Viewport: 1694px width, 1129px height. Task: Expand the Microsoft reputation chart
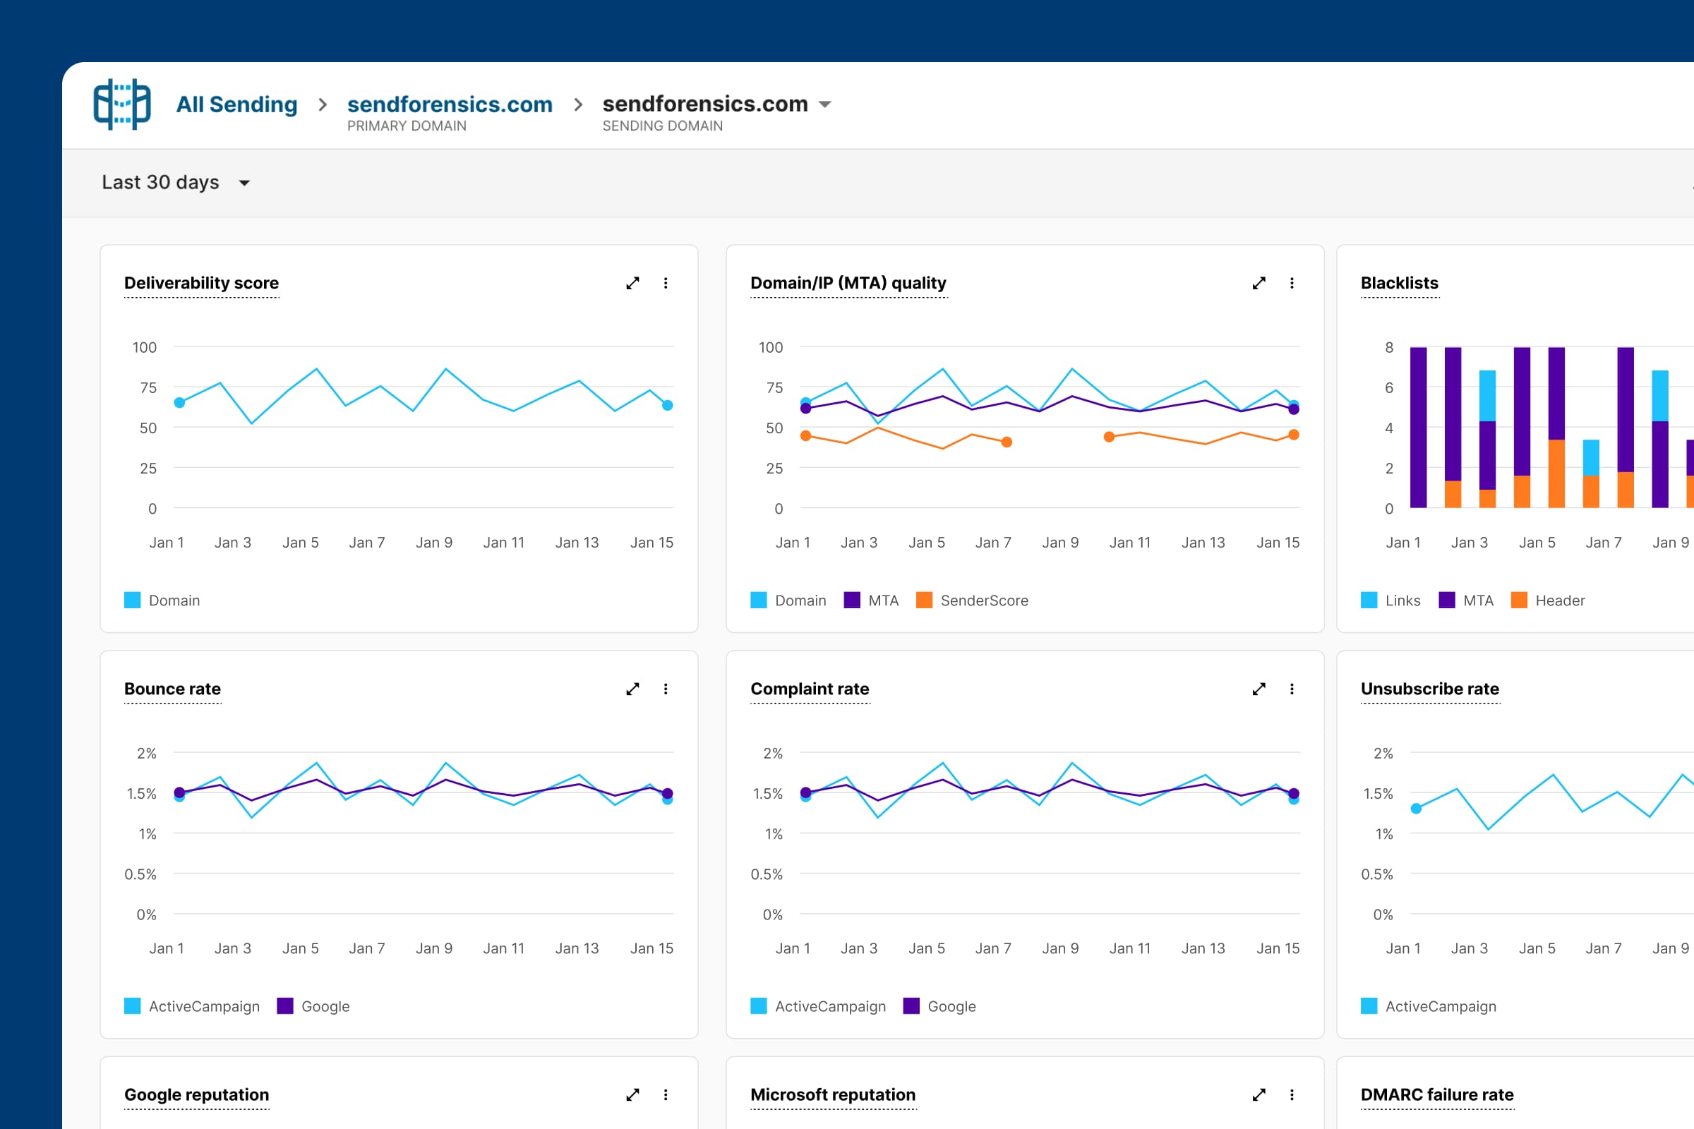click(x=1259, y=1094)
